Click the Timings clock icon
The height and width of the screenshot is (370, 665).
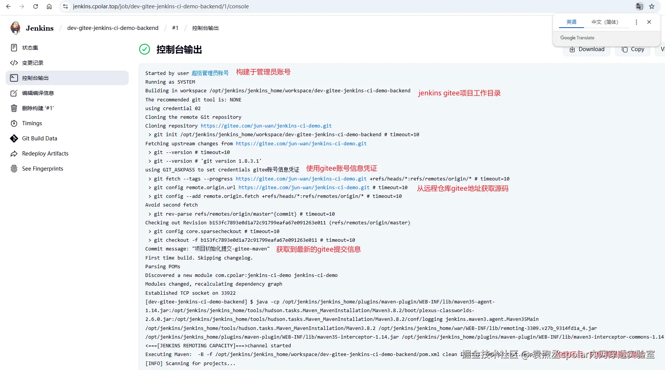coord(14,123)
